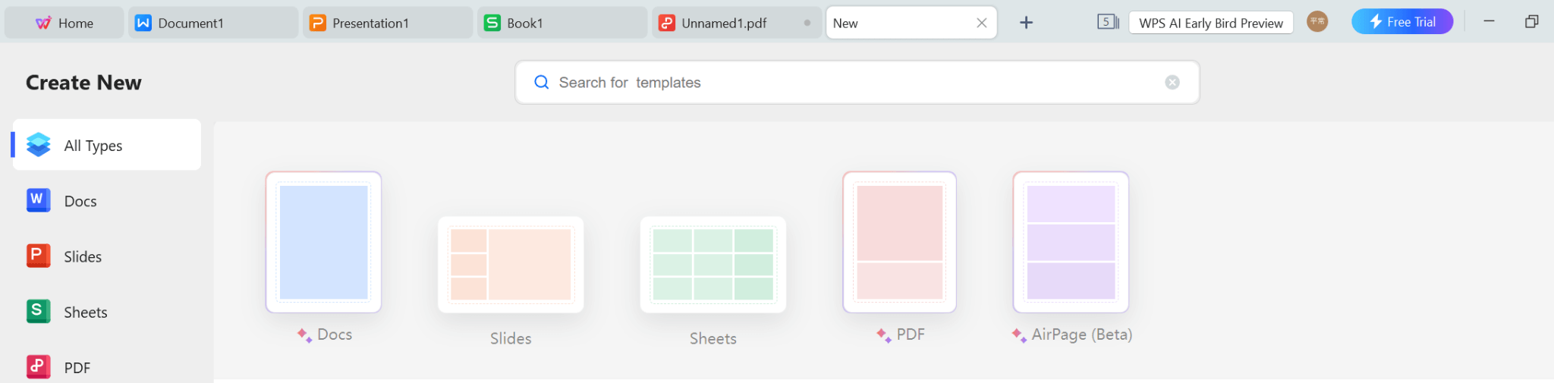Open the PDF category in sidebar
Screen dimensions: 1554x383
click(x=77, y=368)
